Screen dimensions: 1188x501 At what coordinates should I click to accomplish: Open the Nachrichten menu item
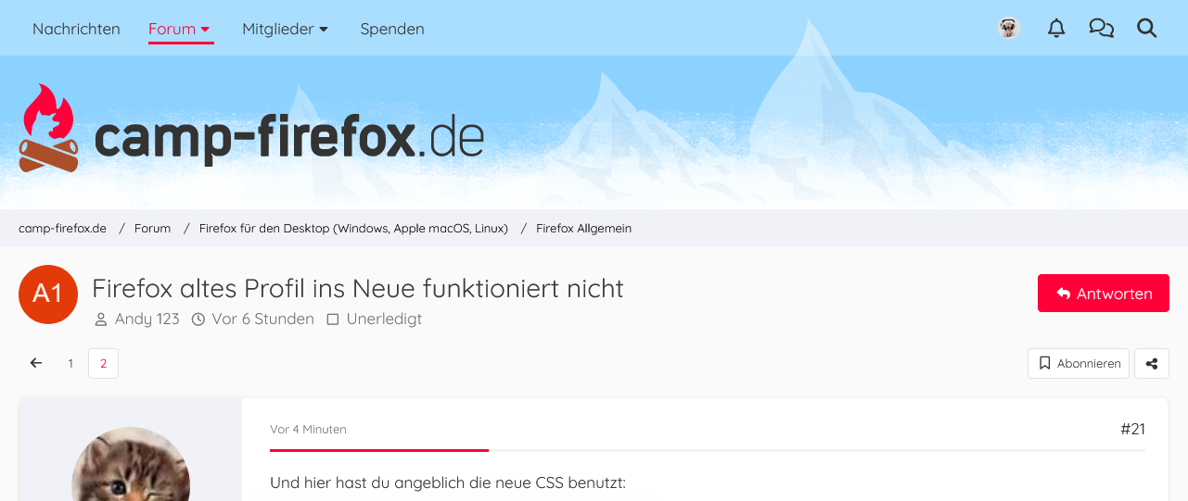[76, 29]
